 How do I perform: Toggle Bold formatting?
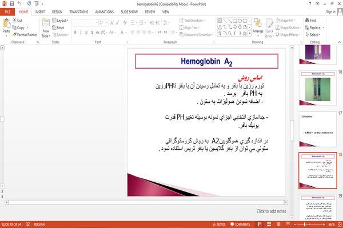(x=75, y=33)
